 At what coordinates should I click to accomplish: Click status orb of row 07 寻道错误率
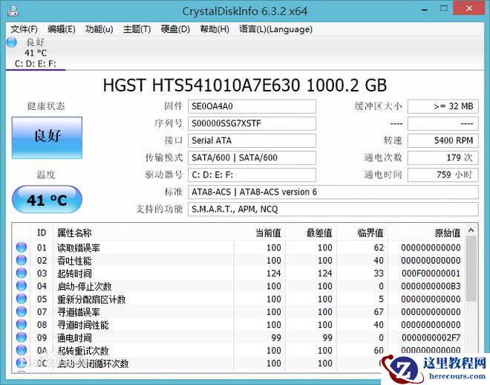coord(22,311)
